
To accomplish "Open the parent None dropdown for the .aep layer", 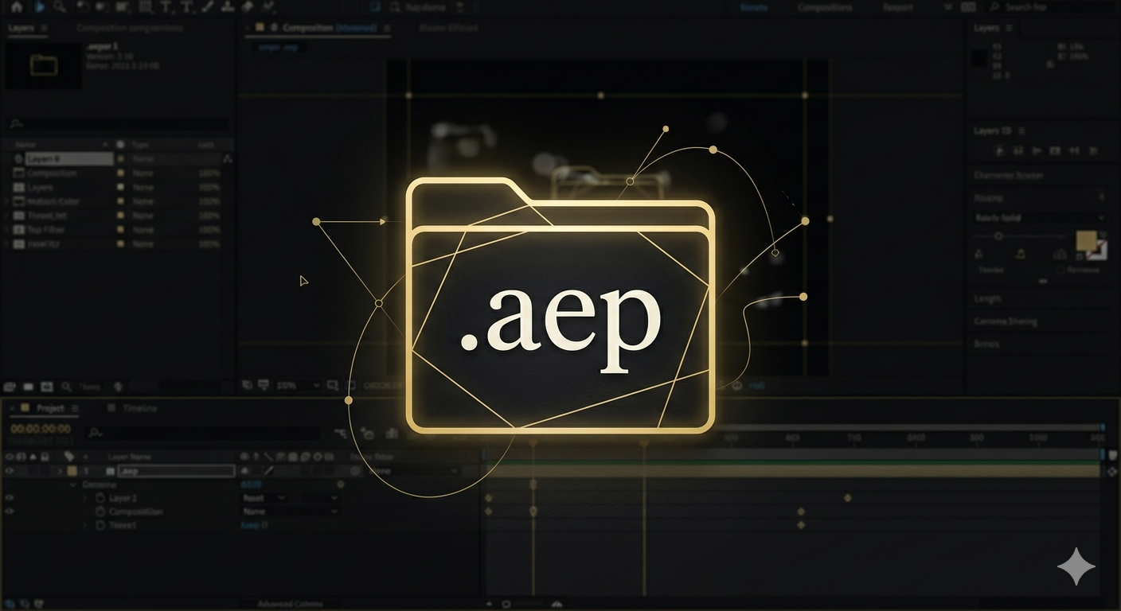I will pos(413,471).
